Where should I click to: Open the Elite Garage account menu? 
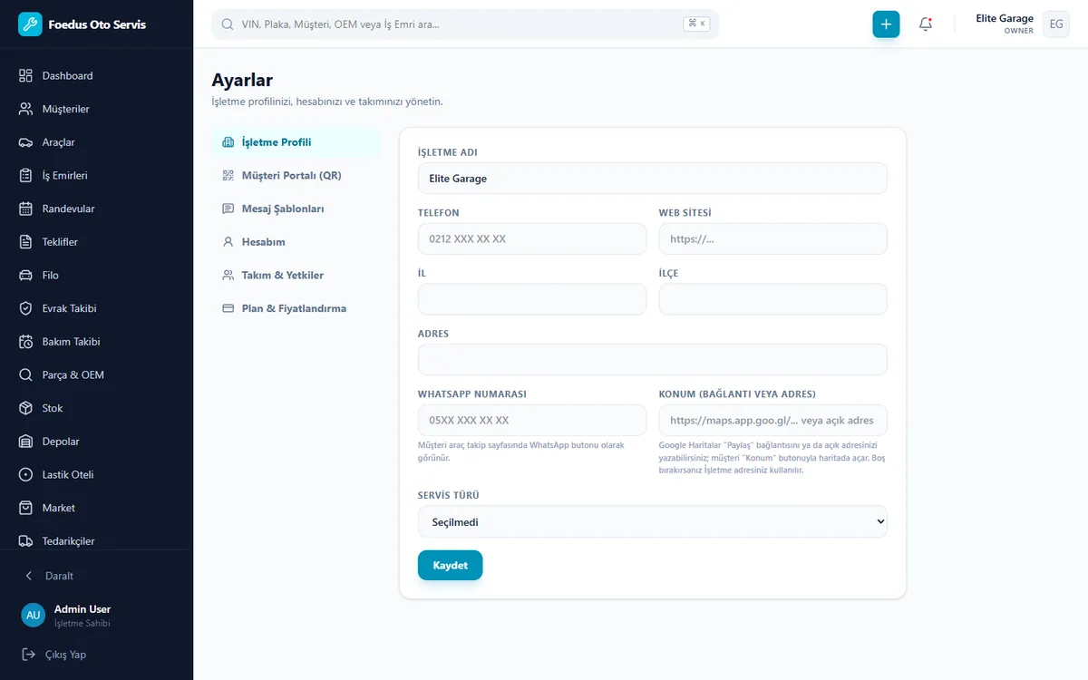click(x=1022, y=24)
